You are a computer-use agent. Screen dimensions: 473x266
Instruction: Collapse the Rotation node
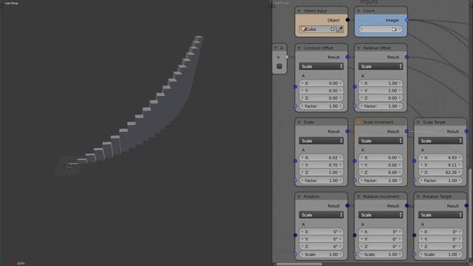click(299, 197)
